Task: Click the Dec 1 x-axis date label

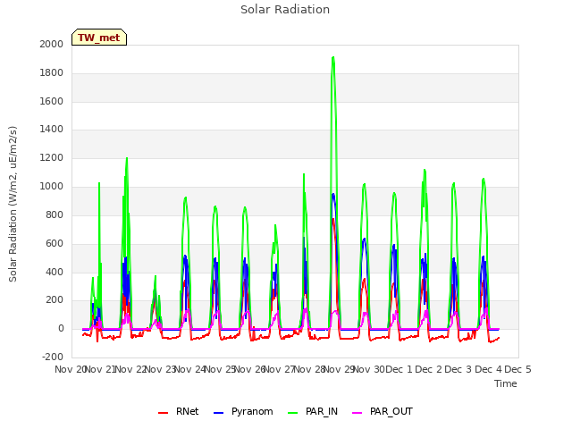Action: point(399,369)
